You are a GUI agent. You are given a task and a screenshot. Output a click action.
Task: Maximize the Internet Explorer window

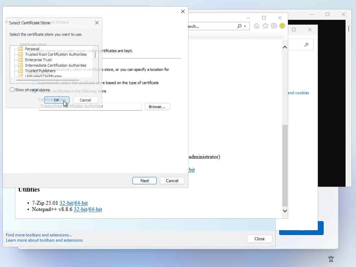264,18
